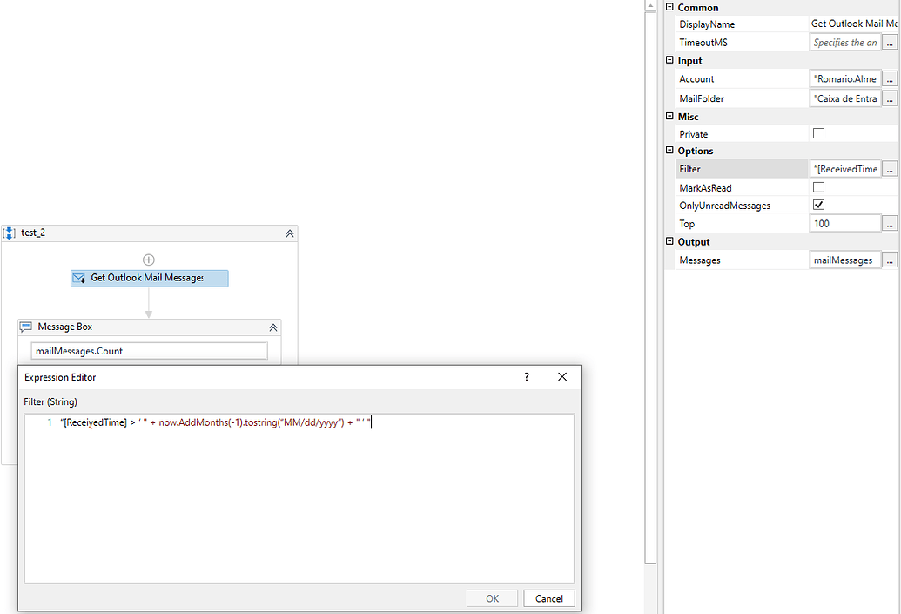
Task: Click the Account property label
Action: (x=696, y=79)
